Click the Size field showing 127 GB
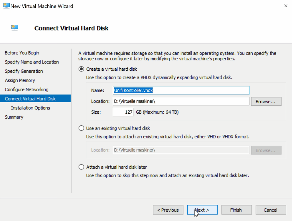Viewport: 292px width, 221px height. click(123, 112)
